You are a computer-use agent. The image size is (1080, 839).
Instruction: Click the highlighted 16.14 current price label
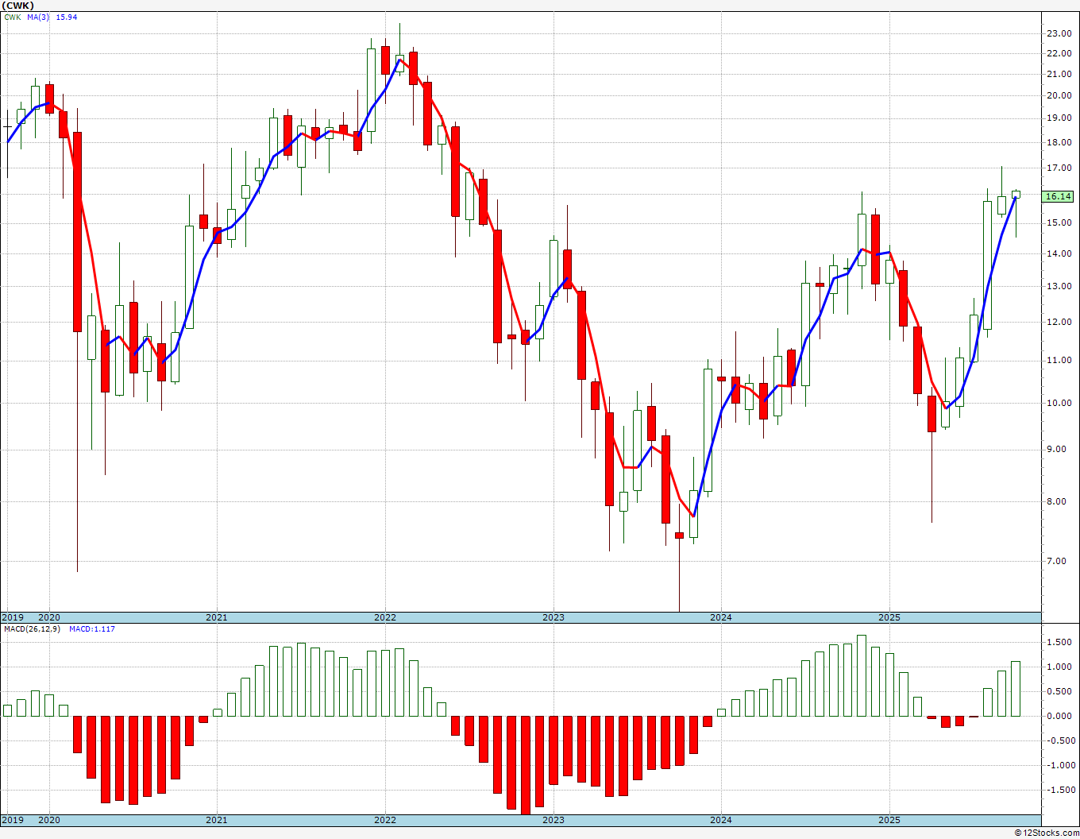(1059, 196)
